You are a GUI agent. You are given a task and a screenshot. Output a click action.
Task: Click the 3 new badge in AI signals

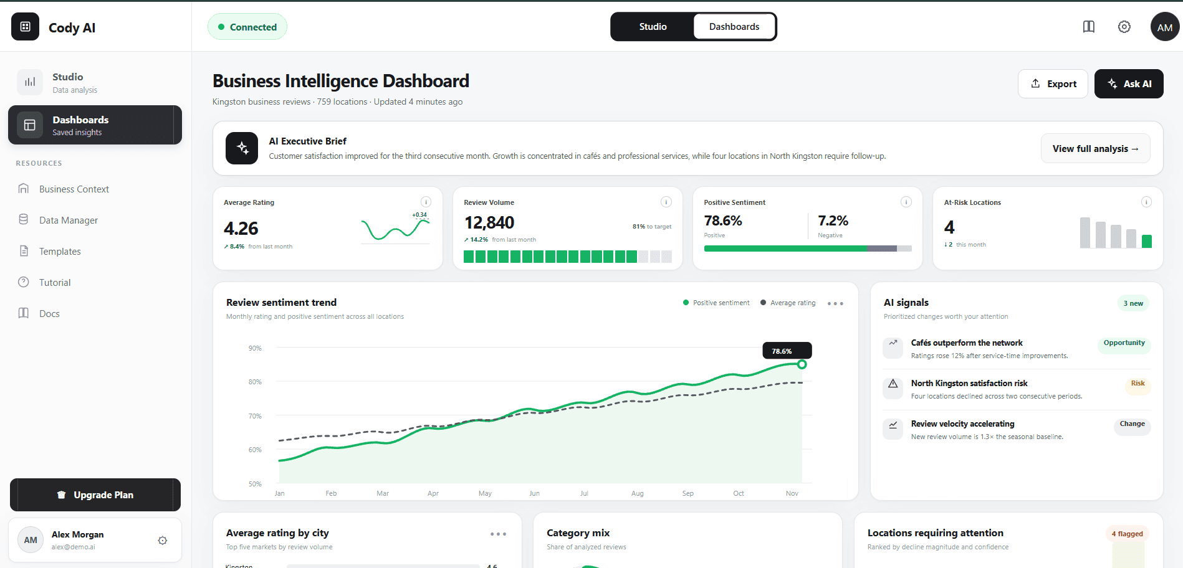1133,303
